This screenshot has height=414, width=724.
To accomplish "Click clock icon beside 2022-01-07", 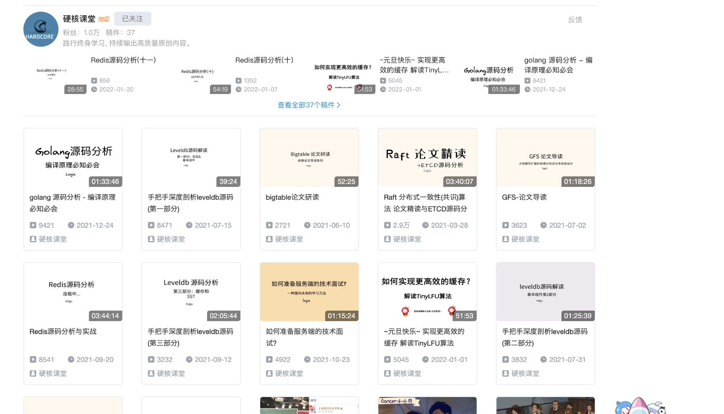I will tap(239, 89).
